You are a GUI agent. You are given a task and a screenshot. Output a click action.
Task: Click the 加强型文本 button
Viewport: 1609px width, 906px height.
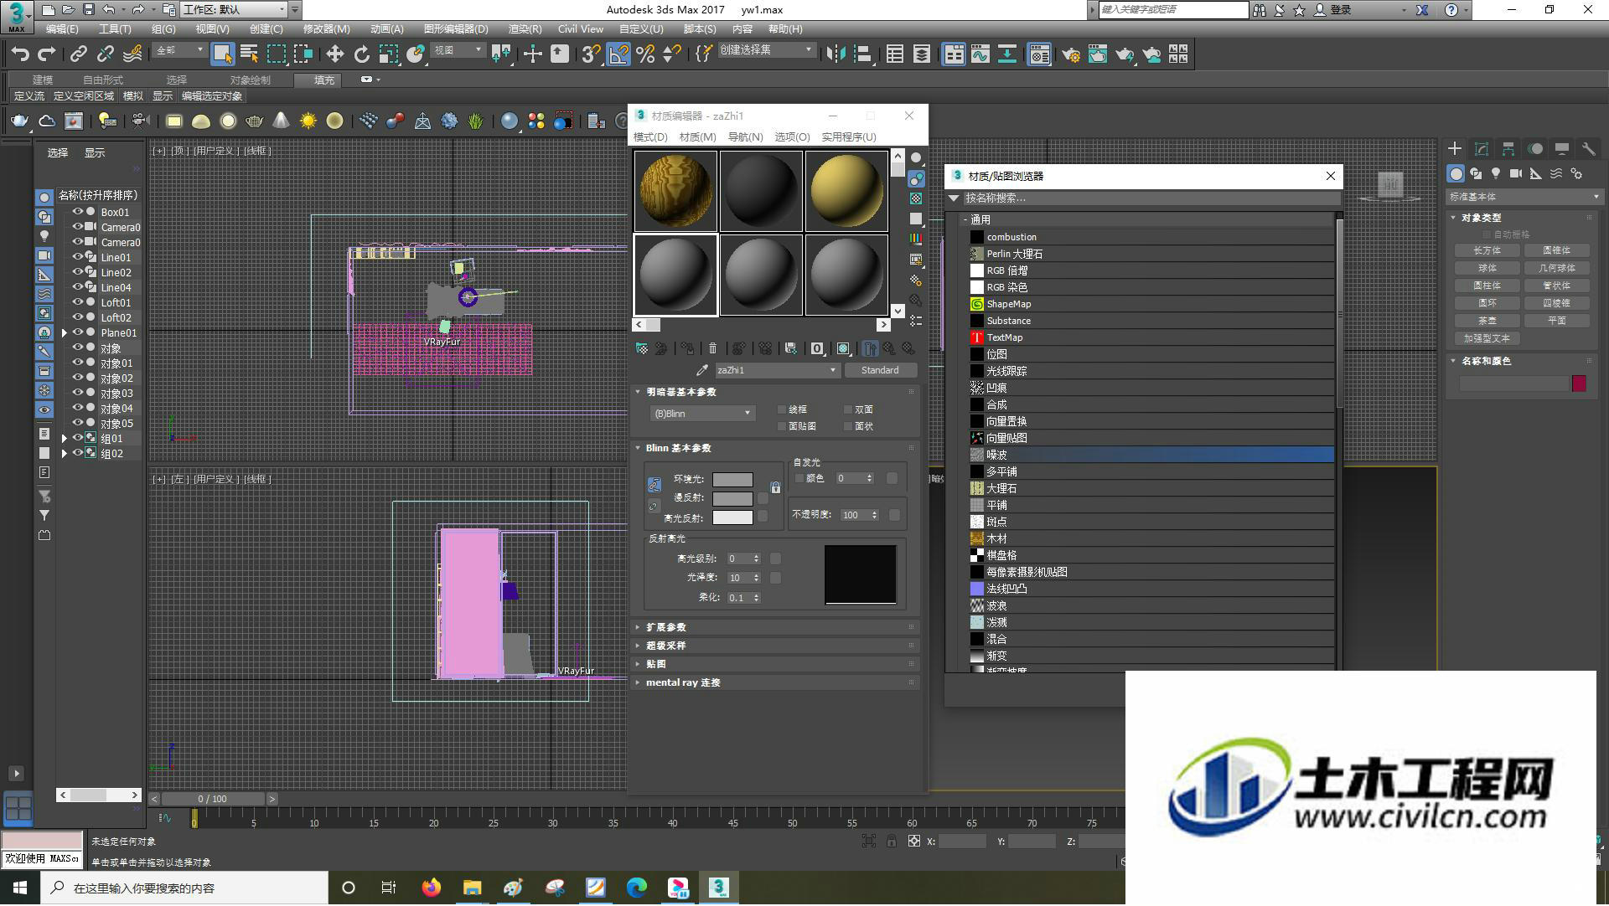pyautogui.click(x=1487, y=339)
